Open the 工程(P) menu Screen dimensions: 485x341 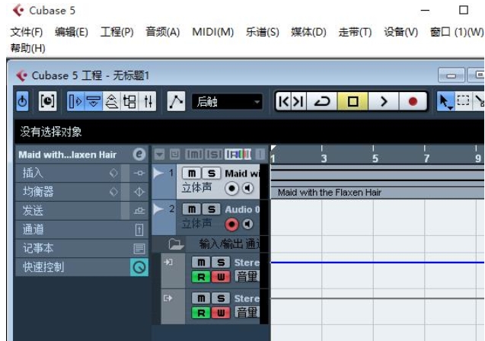(117, 32)
